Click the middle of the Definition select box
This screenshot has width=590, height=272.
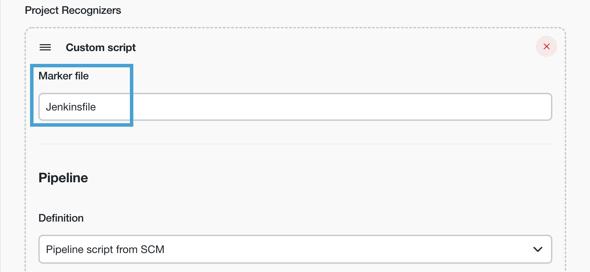(x=295, y=249)
